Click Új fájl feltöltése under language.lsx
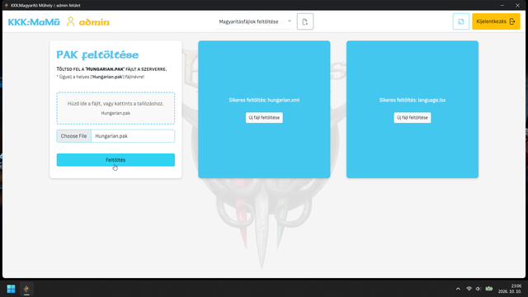 412,117
